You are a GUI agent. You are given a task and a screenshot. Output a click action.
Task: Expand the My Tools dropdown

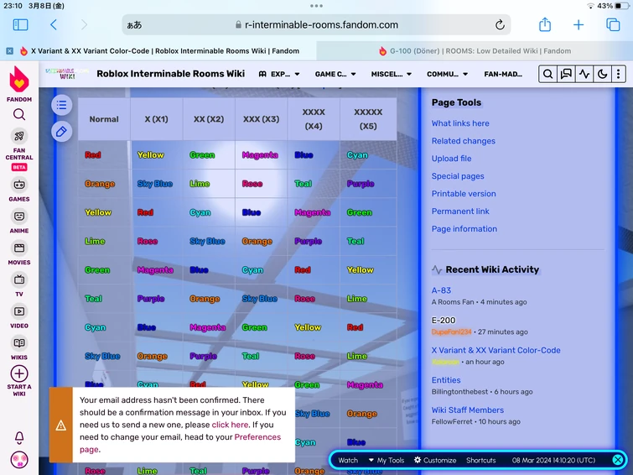tap(387, 460)
